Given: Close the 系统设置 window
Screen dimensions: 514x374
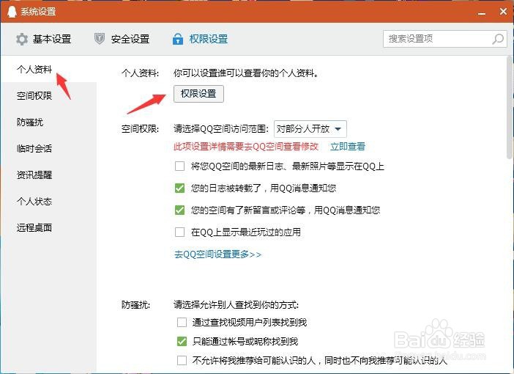Looking at the screenshot, I should [x=503, y=12].
